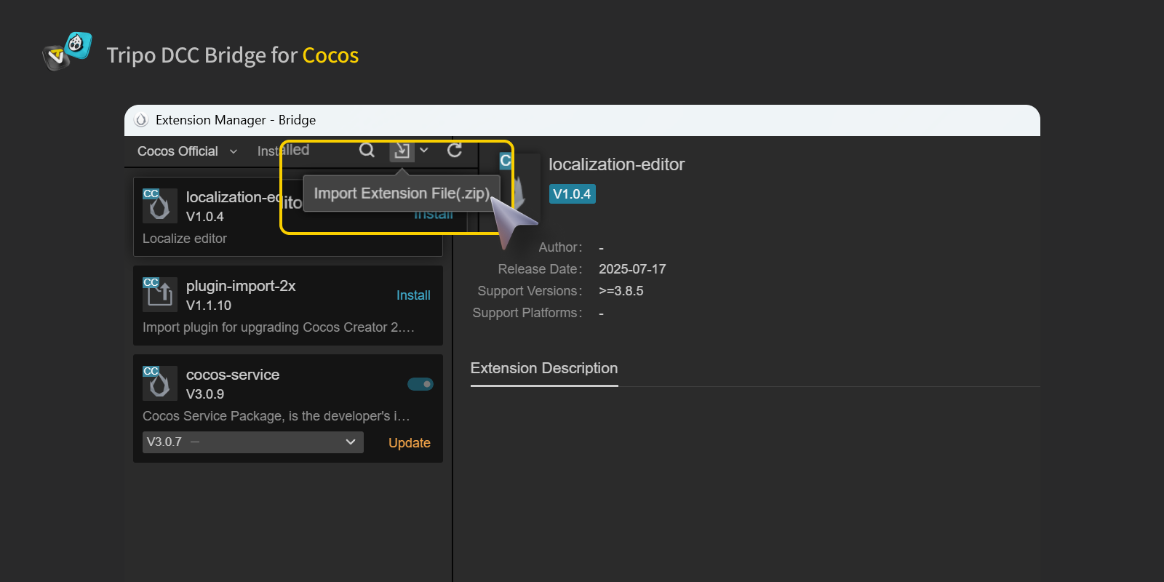Expand the arrow beside the import icon
Screen dimensions: 1164x582
pos(424,151)
